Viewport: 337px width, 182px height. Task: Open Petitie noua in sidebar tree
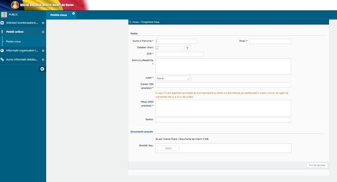click(13, 41)
